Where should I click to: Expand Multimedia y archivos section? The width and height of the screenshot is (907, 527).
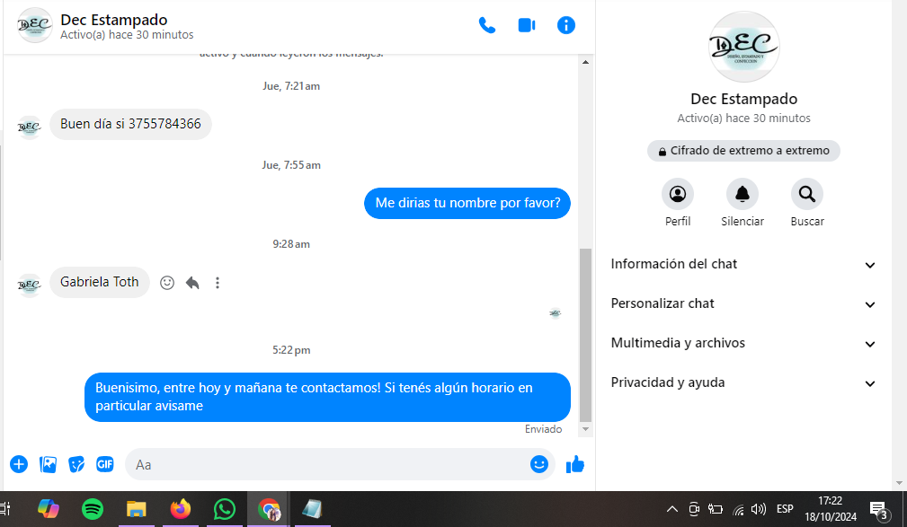click(x=744, y=343)
